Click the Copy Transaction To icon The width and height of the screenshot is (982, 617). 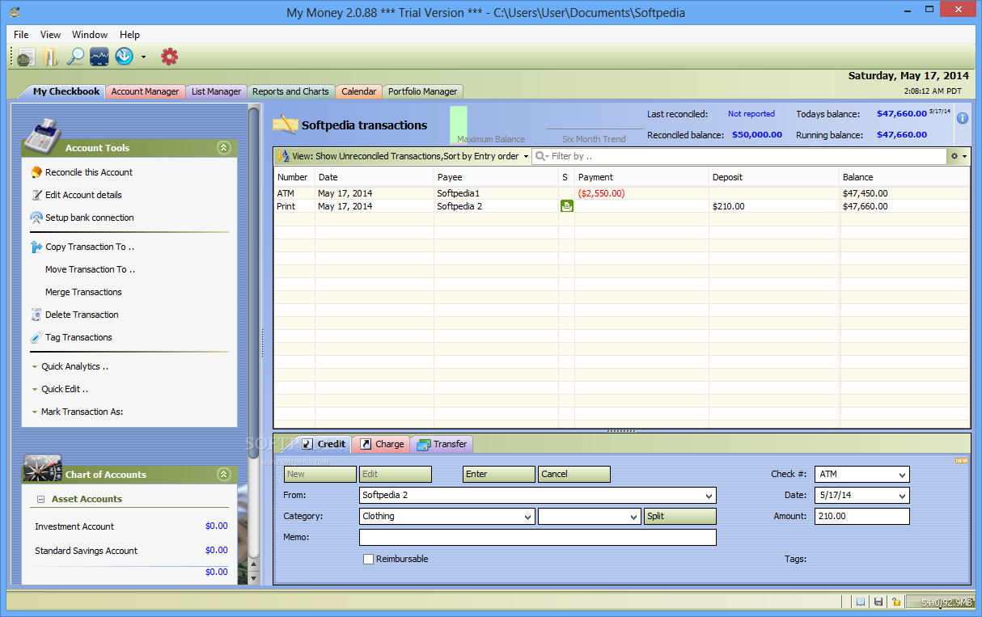click(36, 247)
